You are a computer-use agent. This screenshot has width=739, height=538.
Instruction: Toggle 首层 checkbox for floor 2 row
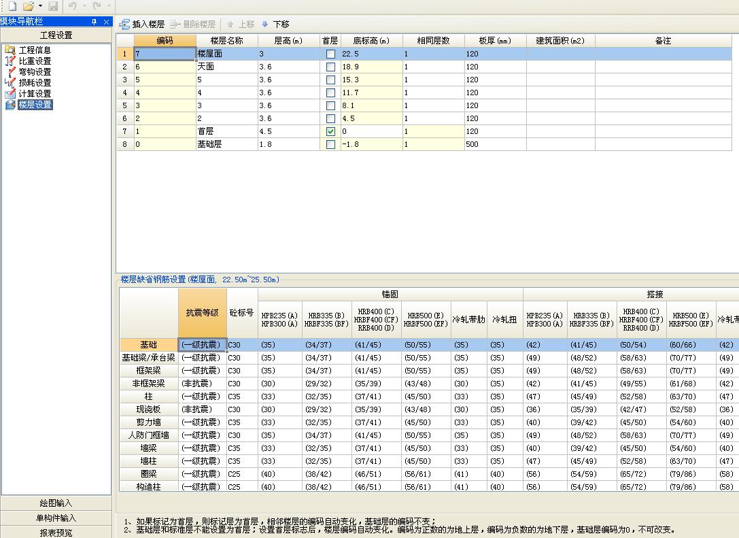[331, 119]
